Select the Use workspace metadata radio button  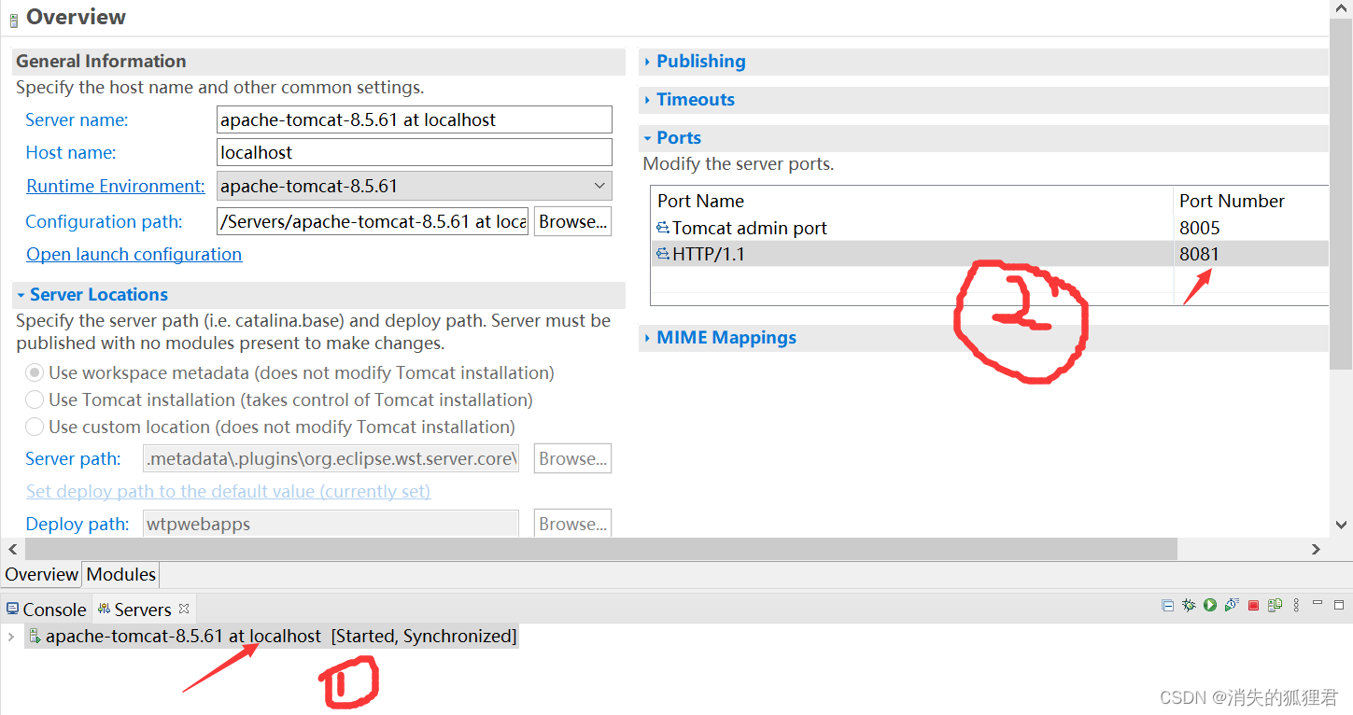(35, 372)
